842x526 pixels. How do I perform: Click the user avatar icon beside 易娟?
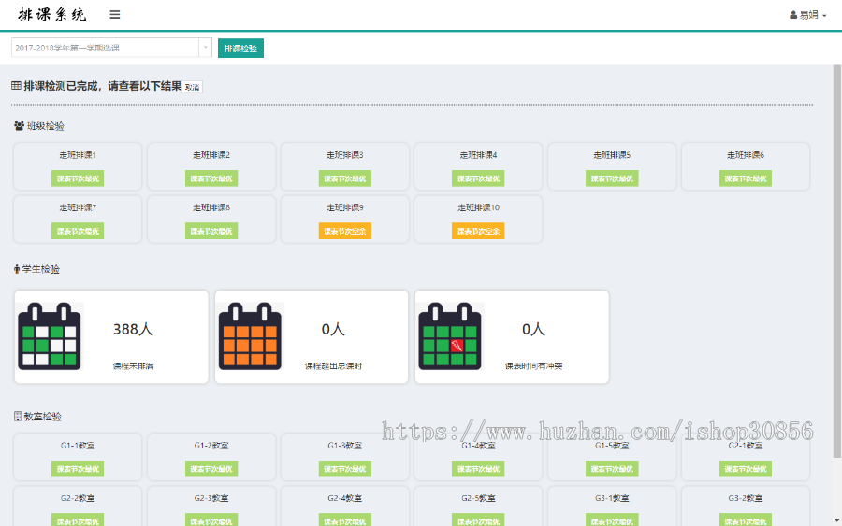tap(793, 16)
